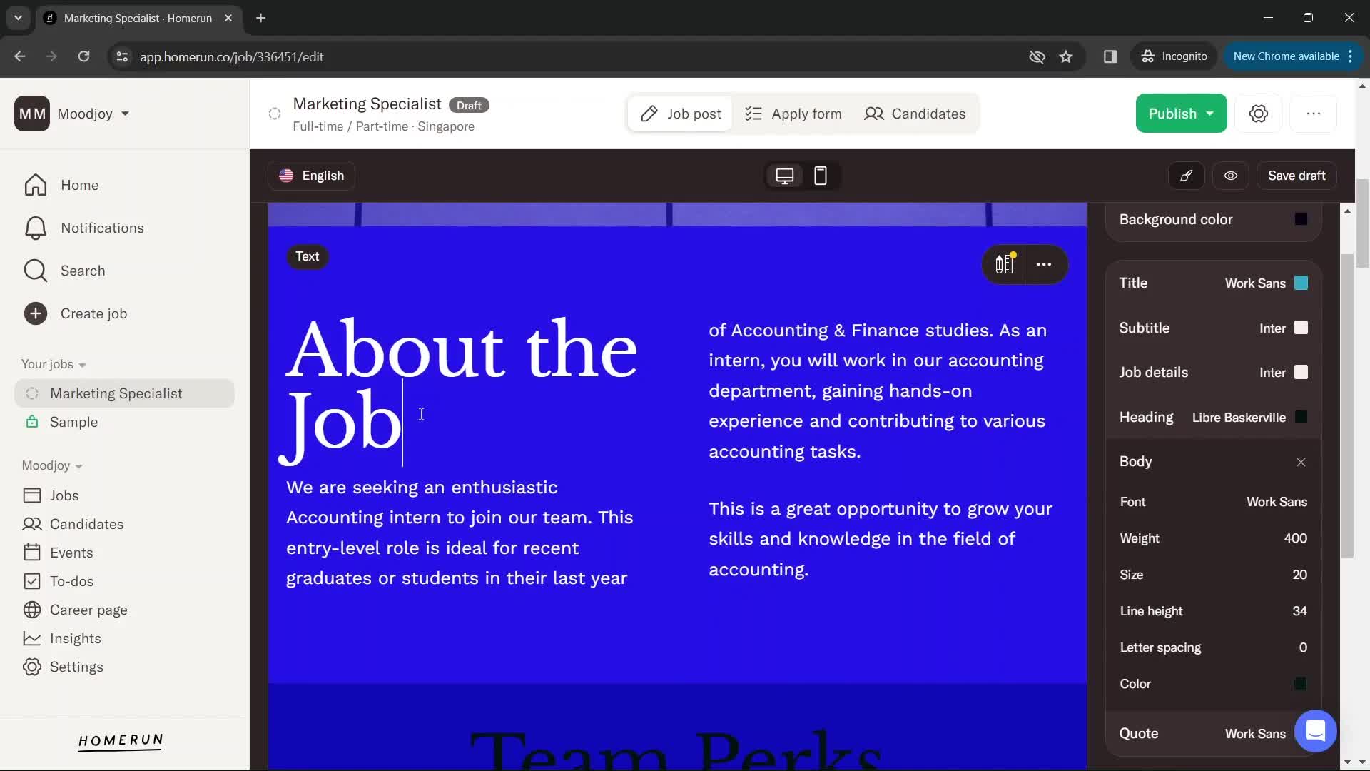This screenshot has width=1370, height=771.
Task: Click the desktop preview icon
Action: click(786, 176)
